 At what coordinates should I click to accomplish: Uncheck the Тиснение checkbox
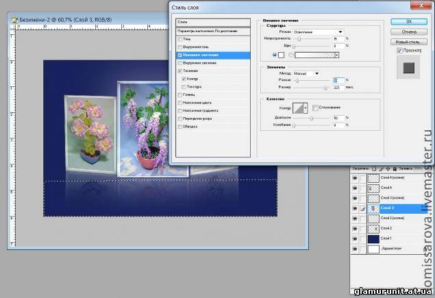[x=180, y=71]
